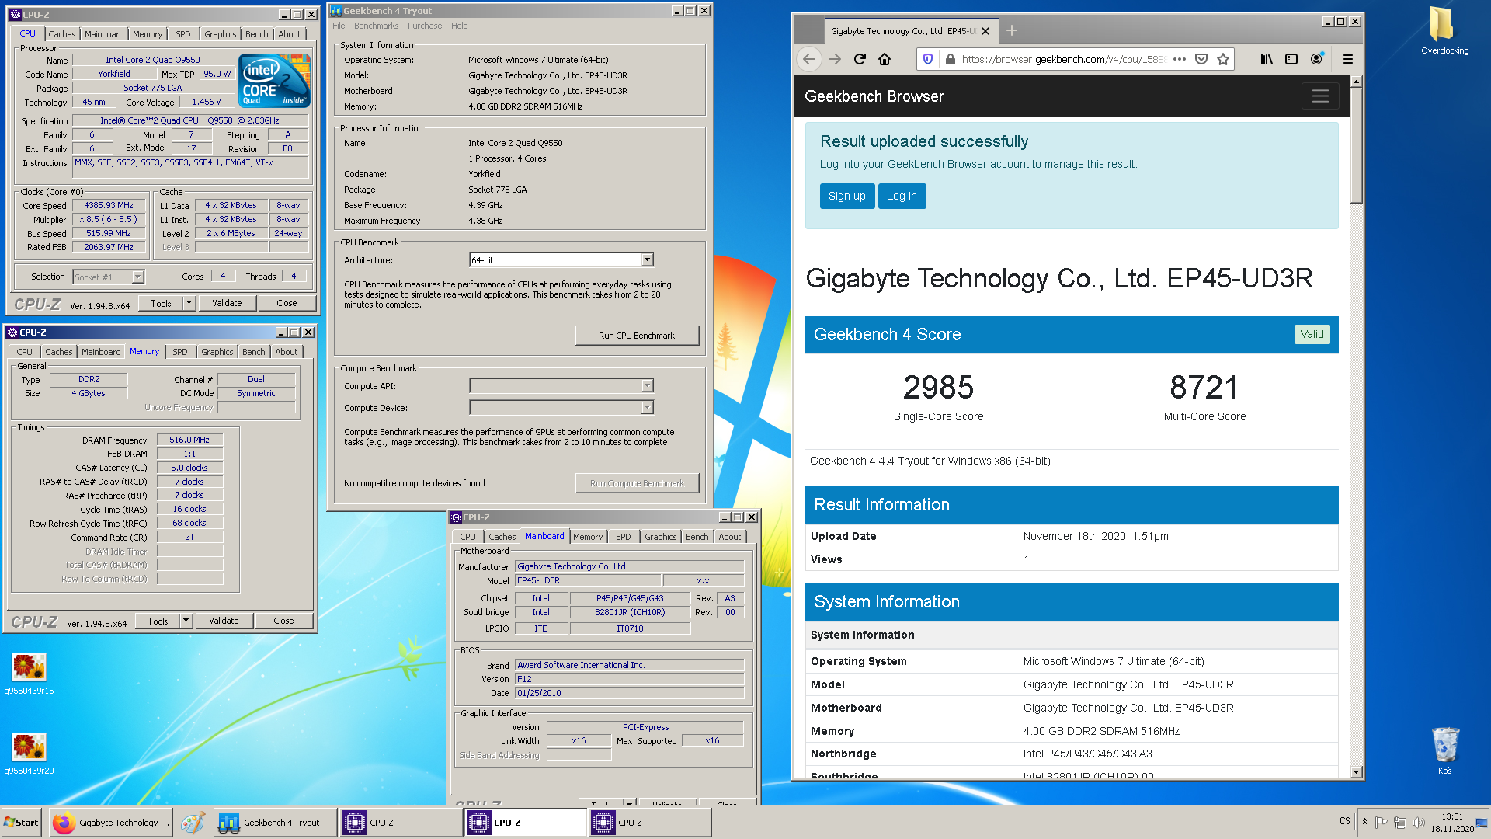Show hidden tray icons arrow
Viewport: 1491px width, 839px height.
coord(1364,822)
